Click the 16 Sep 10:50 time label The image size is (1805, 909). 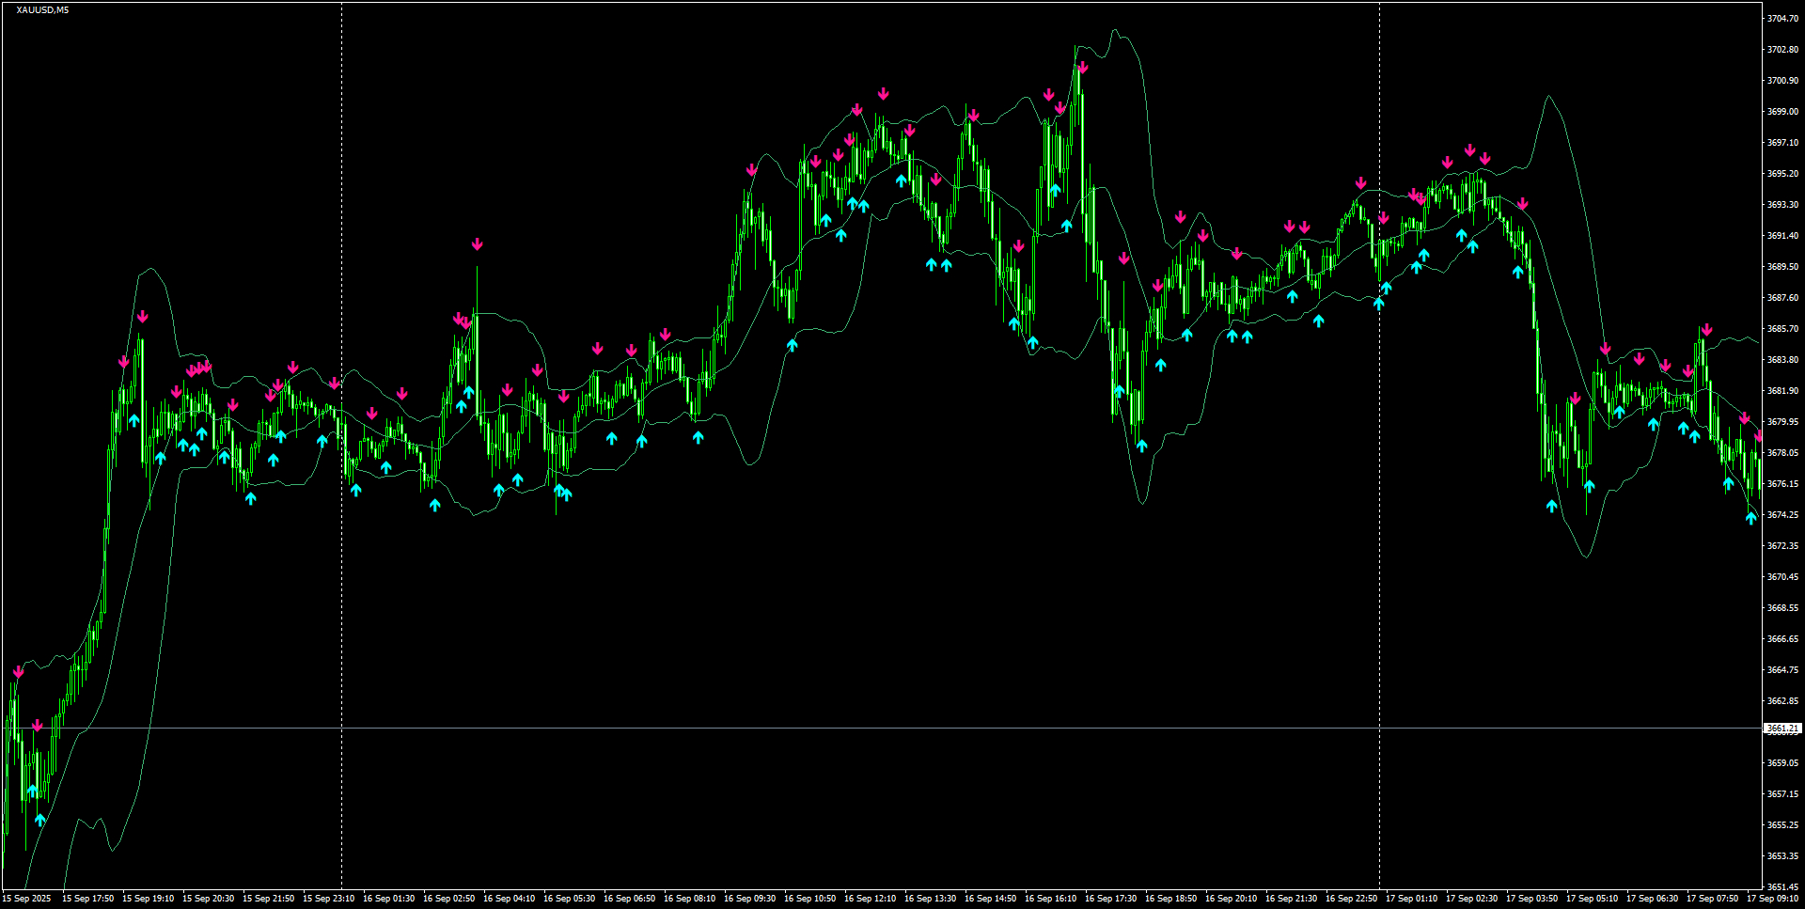pyautogui.click(x=809, y=899)
